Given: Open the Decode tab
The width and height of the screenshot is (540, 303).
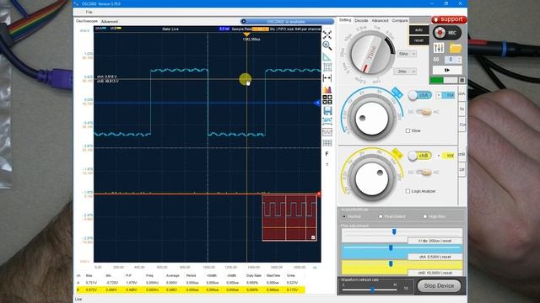Looking at the screenshot, I should click(361, 20).
